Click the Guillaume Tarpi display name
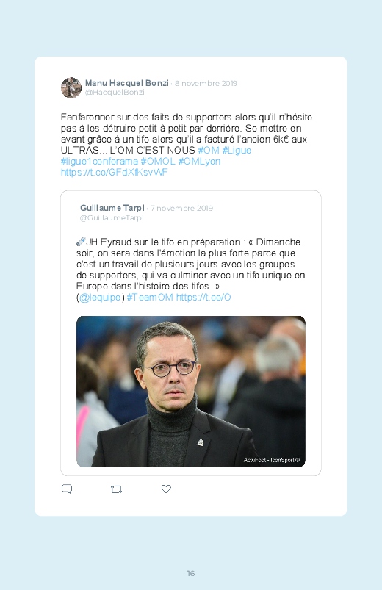 coord(112,208)
